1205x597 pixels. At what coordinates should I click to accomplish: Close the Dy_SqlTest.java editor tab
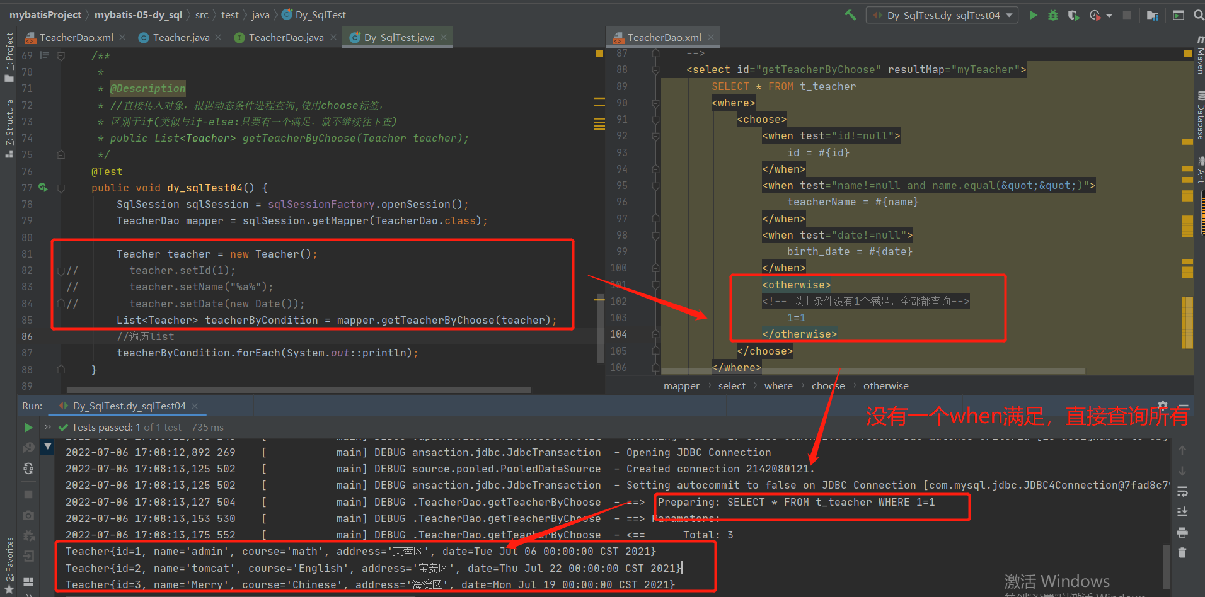click(x=444, y=38)
